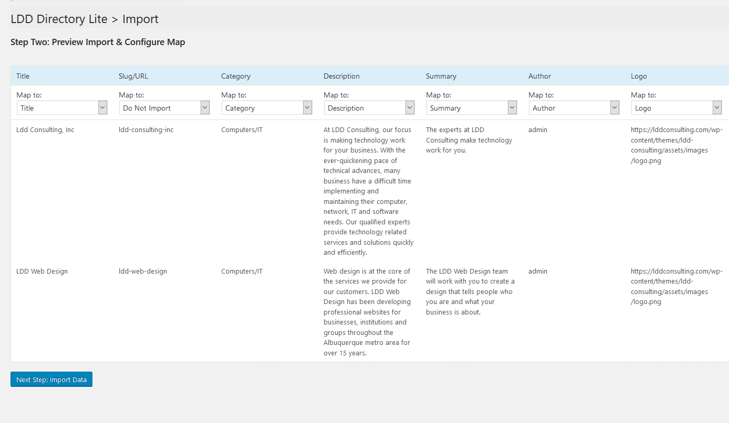Screen dimensions: 729x423
Task: Click the Title column header
Action: pos(23,76)
